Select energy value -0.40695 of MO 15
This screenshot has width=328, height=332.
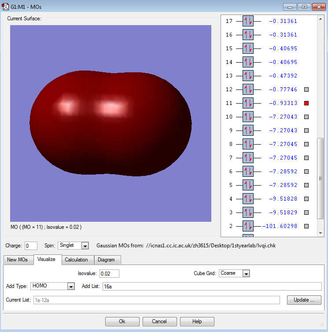click(x=283, y=48)
